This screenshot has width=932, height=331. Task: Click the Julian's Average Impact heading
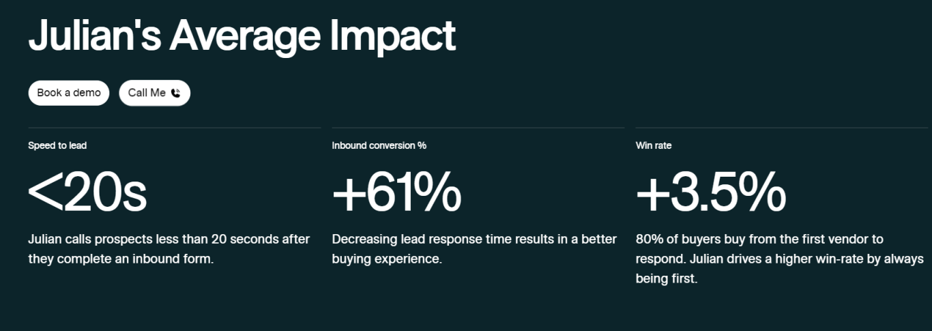[242, 35]
